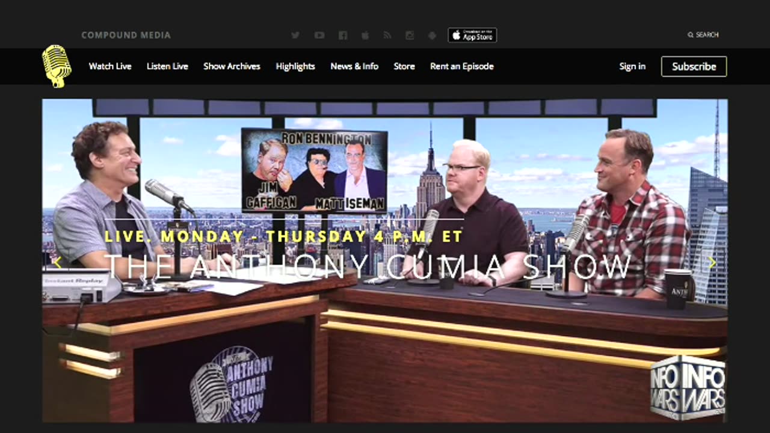Go to Show Archives
The width and height of the screenshot is (770, 433).
click(232, 66)
